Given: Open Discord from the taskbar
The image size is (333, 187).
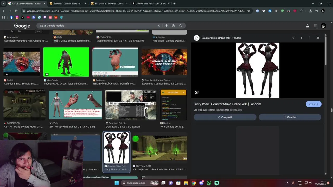Looking at the screenshot, I should point(201,183).
